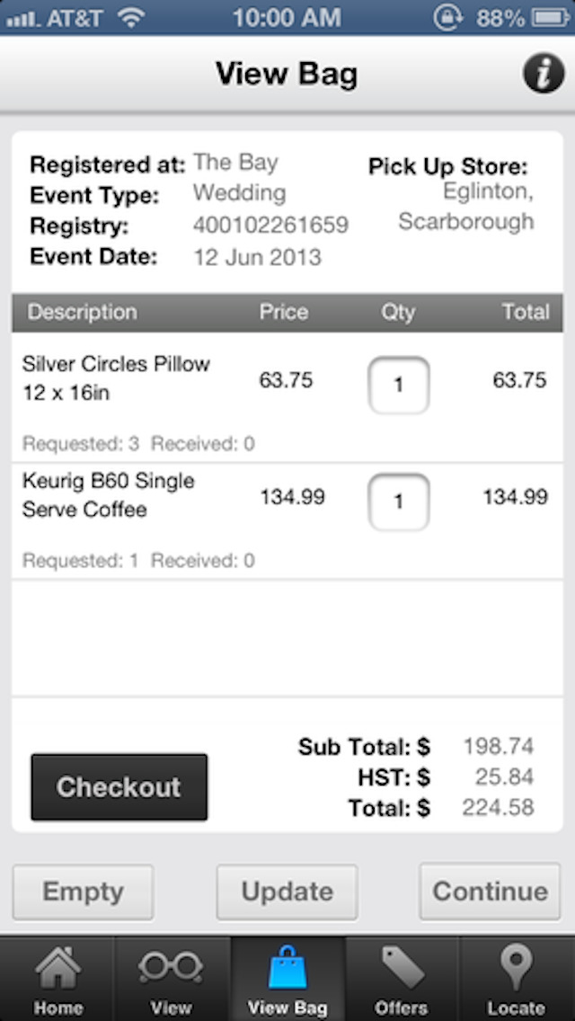The width and height of the screenshot is (575, 1021).
Task: Tap the Continue button
Action: click(490, 892)
